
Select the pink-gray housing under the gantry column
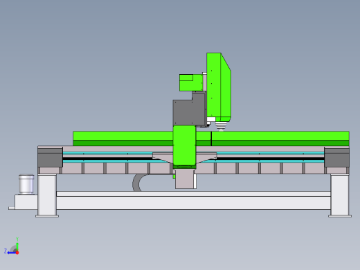click(186, 179)
